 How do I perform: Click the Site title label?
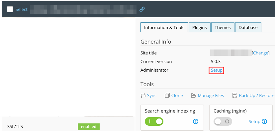[x=148, y=53]
